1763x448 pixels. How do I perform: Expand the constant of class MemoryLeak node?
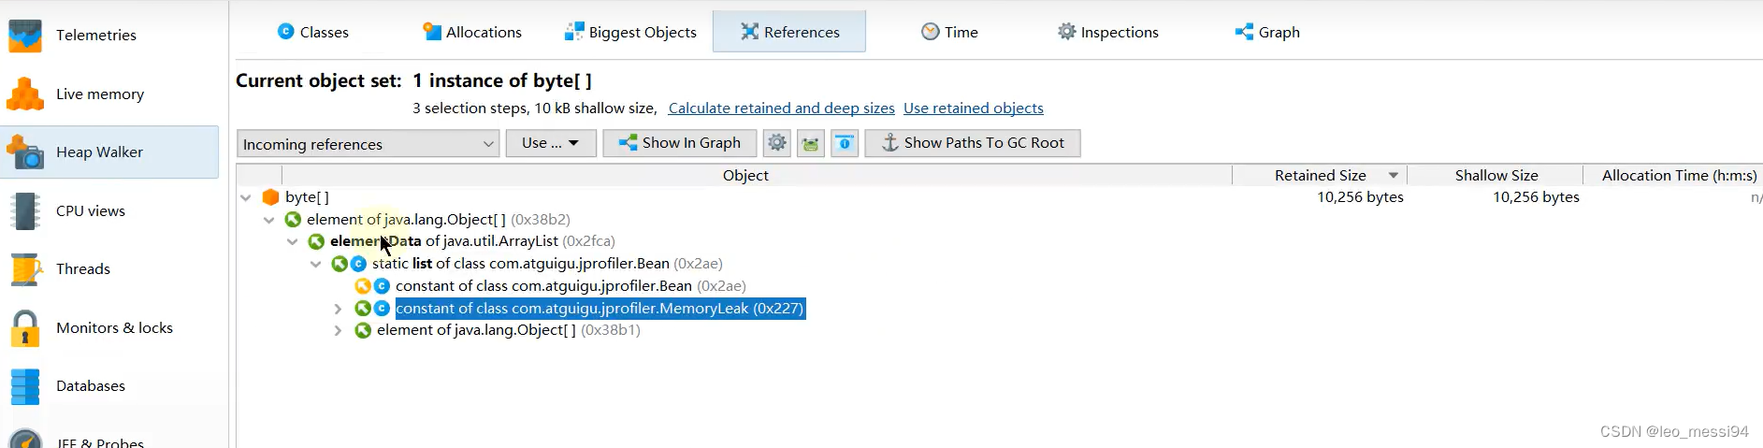point(339,309)
